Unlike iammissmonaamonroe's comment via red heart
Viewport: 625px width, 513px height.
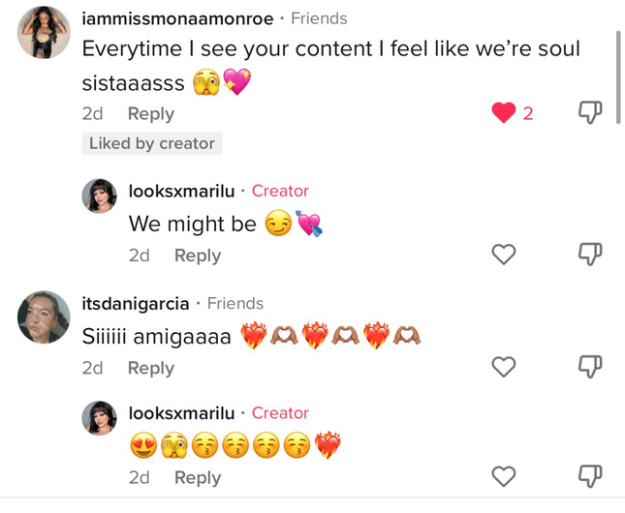(x=504, y=113)
